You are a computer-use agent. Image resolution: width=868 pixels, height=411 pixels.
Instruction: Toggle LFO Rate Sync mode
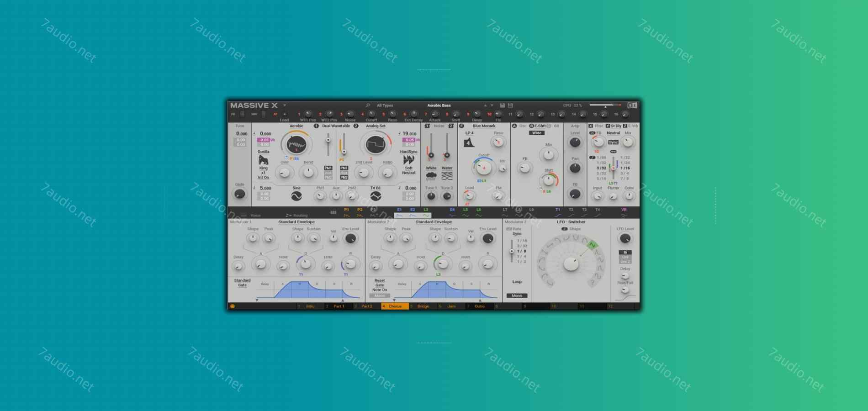(x=517, y=233)
